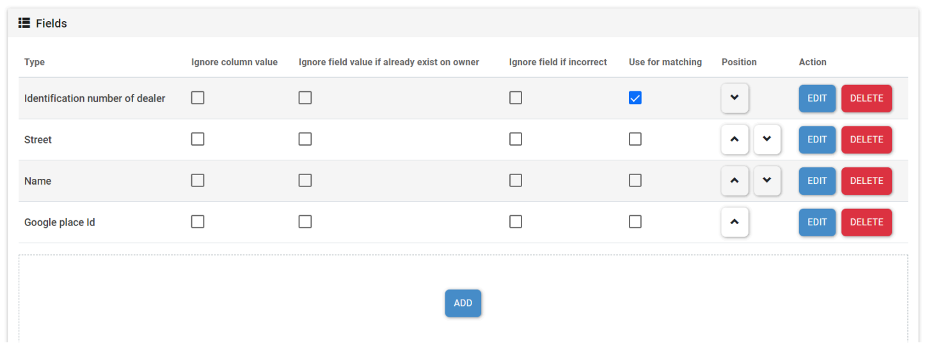
Task: Select the Identification number of dealer text
Action: tap(95, 98)
